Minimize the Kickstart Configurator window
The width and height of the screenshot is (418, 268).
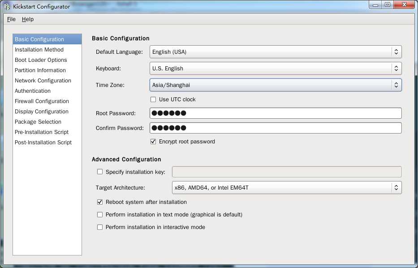[375, 5]
